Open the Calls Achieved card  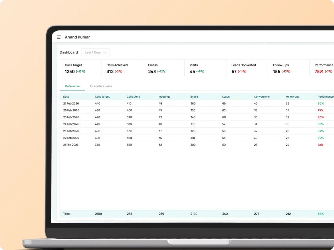pos(122,68)
